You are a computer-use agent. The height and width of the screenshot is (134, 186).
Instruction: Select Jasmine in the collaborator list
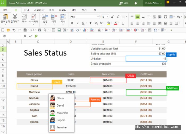click(61, 127)
